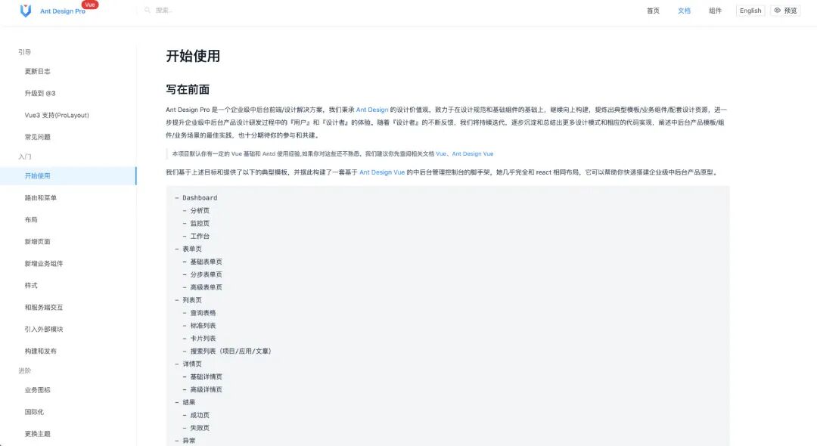Click the Ant Design Pro logo icon

coord(25,11)
